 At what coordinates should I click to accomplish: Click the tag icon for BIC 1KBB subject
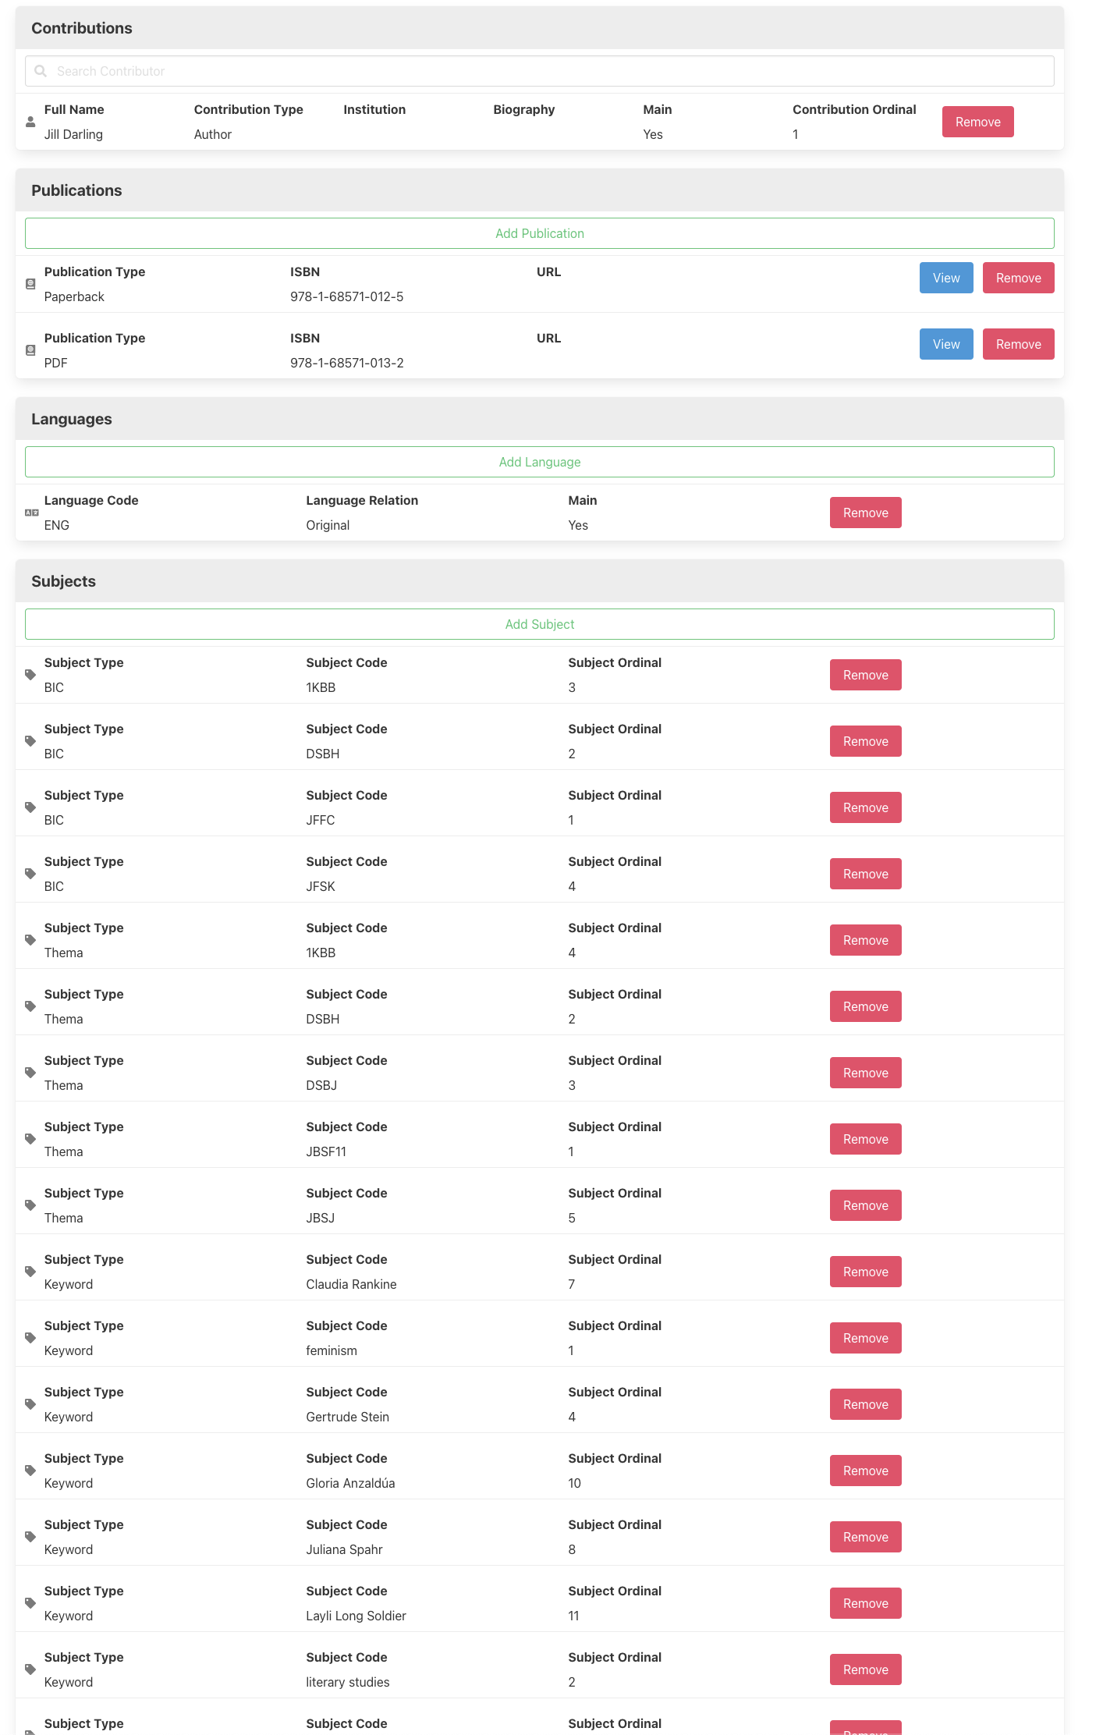point(30,675)
